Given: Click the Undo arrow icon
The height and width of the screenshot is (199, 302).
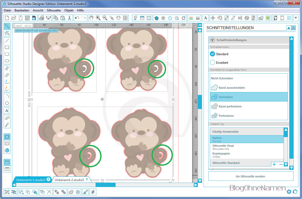Looking at the screenshot, I should 77,18.
